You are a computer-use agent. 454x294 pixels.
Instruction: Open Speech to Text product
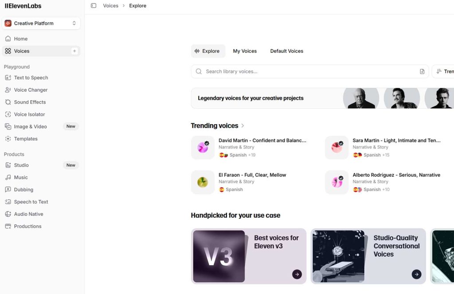pyautogui.click(x=41, y=202)
